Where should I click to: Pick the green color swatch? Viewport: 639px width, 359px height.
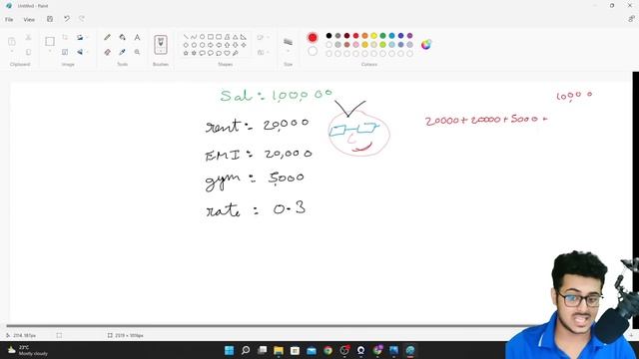coord(382,36)
